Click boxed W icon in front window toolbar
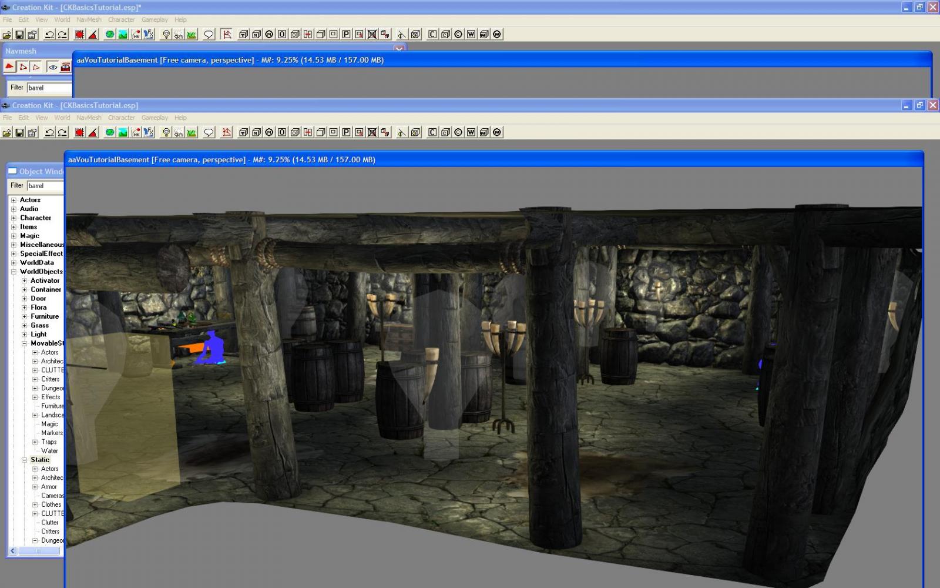 coord(471,133)
